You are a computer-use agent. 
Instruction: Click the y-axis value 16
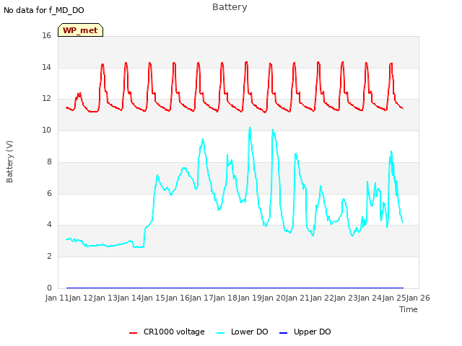[46, 36]
